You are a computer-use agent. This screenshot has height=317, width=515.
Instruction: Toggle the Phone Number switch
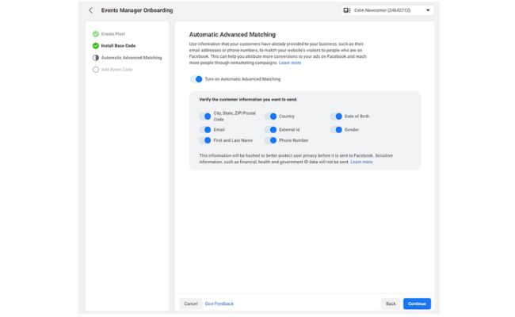271,140
